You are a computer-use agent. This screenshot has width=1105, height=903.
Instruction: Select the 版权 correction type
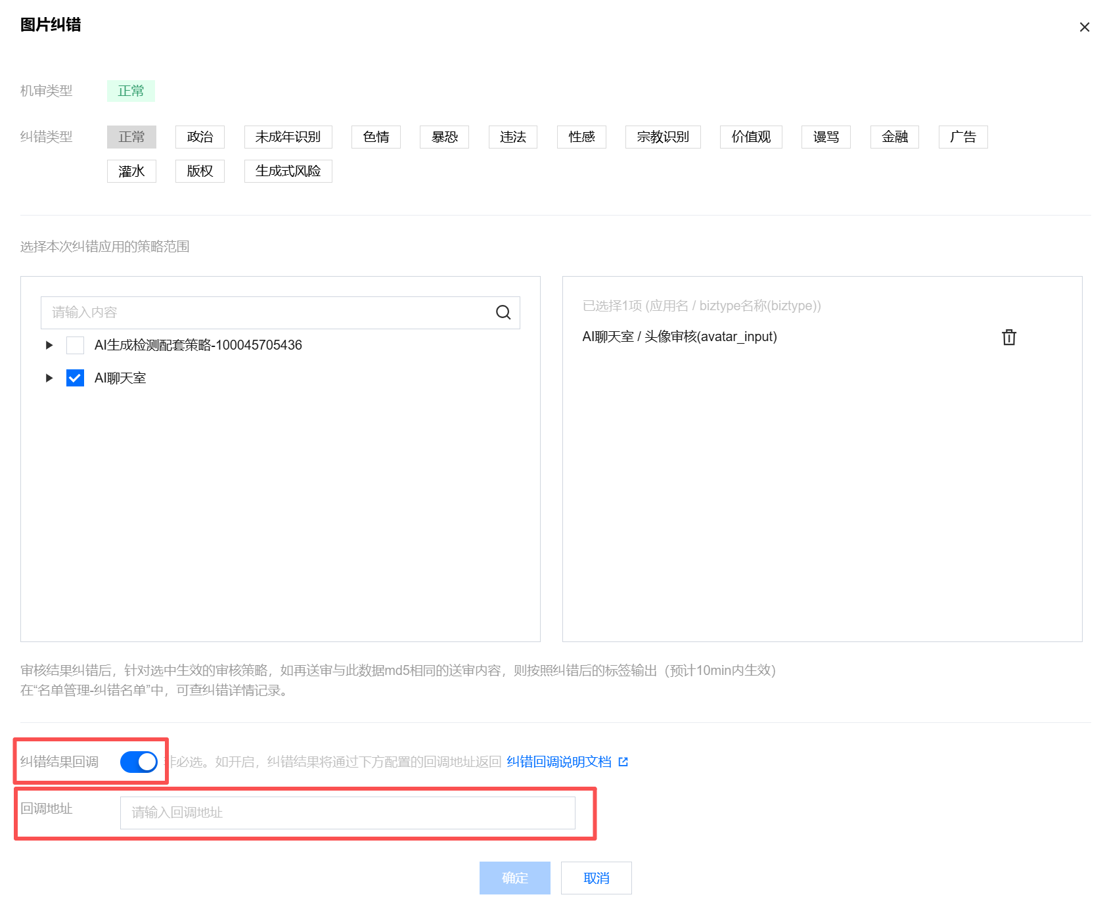point(200,171)
